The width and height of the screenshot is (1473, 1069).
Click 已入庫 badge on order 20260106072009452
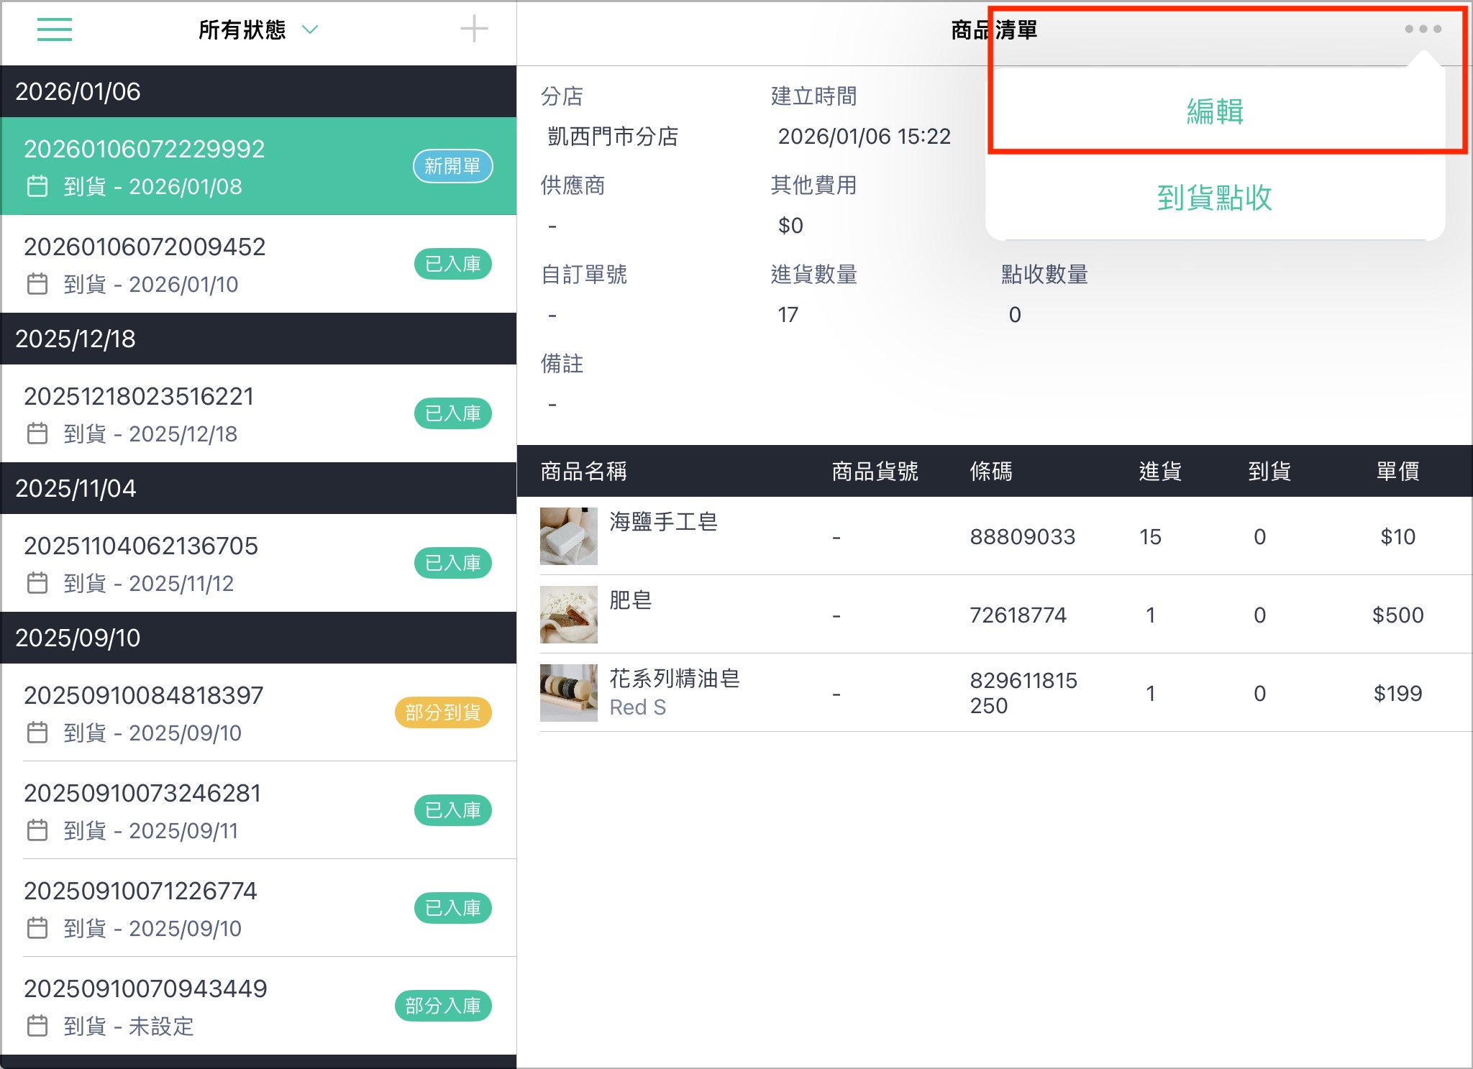pos(452,264)
